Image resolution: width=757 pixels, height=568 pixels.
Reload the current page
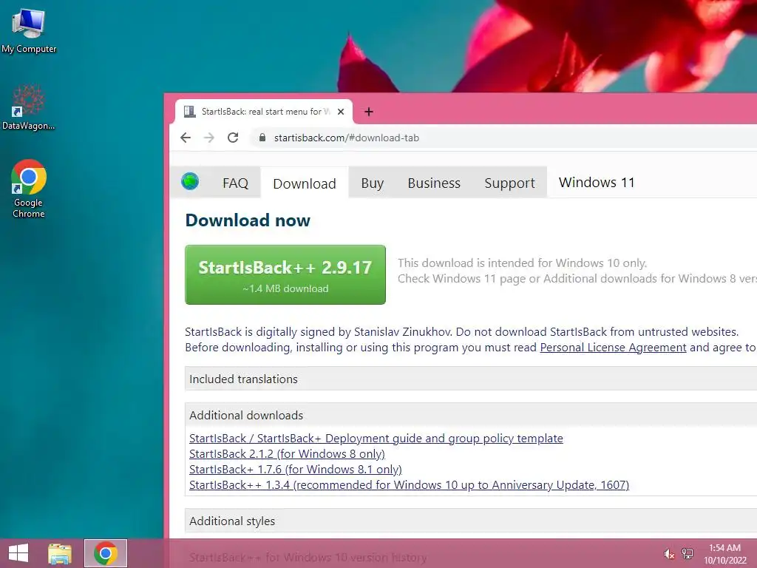pyautogui.click(x=233, y=138)
